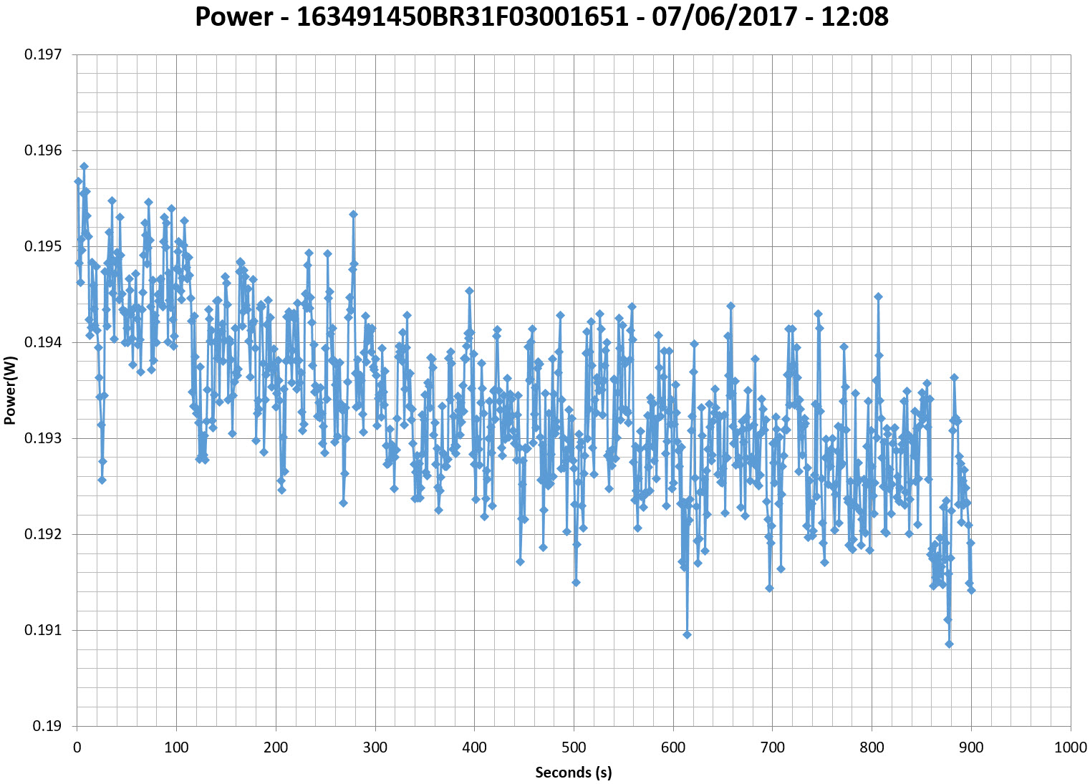
Task: Click the 300 x-axis tick label
Action: [375, 747]
